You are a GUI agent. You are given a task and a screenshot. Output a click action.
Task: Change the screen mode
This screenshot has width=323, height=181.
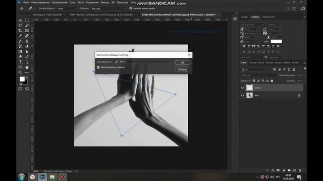[x=27, y=89]
